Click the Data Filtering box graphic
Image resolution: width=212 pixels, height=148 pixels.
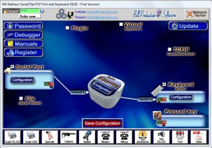pyautogui.click(x=106, y=91)
